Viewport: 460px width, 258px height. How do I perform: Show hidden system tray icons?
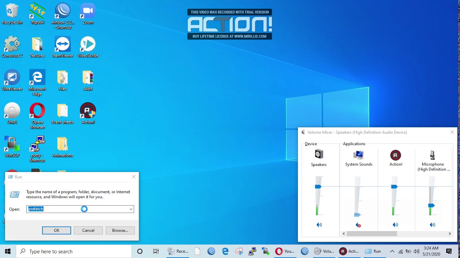click(x=392, y=251)
